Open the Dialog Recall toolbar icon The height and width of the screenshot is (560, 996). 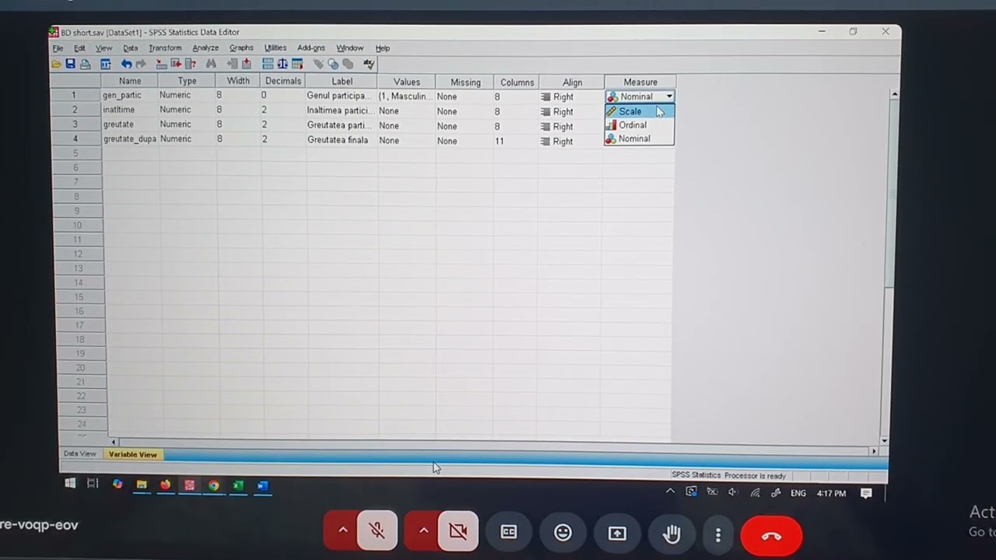coord(106,65)
